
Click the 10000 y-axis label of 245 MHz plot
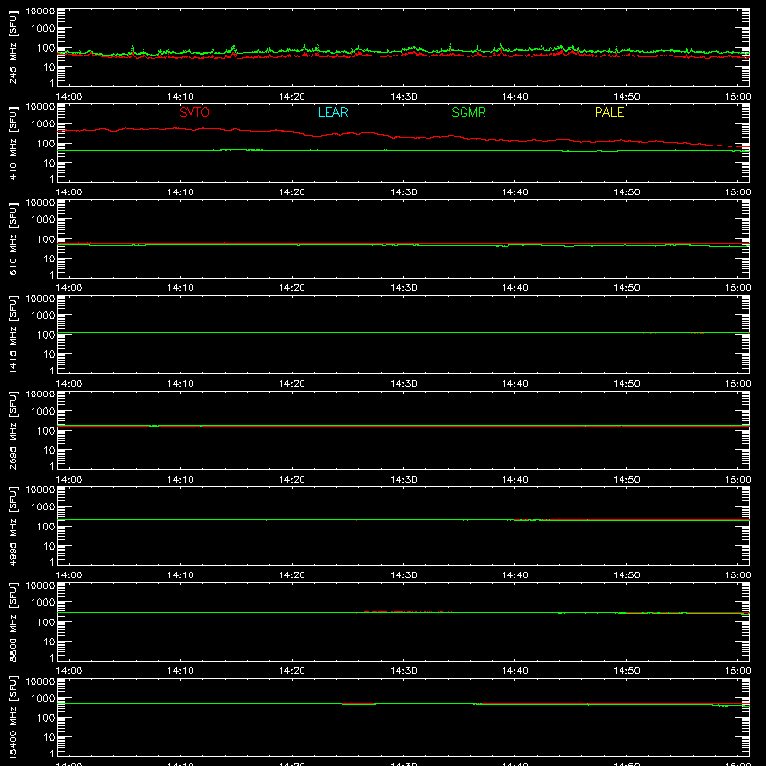tap(40, 11)
